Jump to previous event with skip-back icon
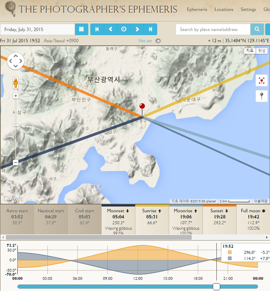 97,29
